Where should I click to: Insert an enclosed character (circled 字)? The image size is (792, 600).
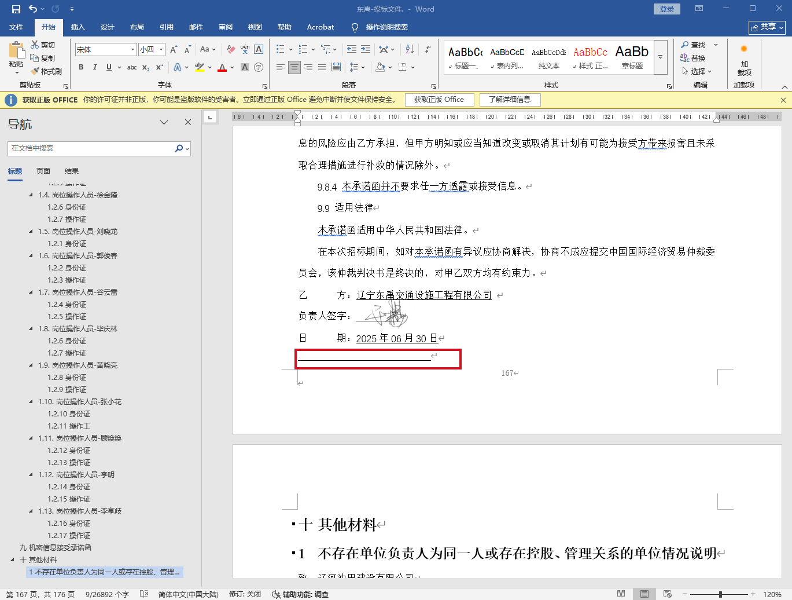click(x=259, y=67)
